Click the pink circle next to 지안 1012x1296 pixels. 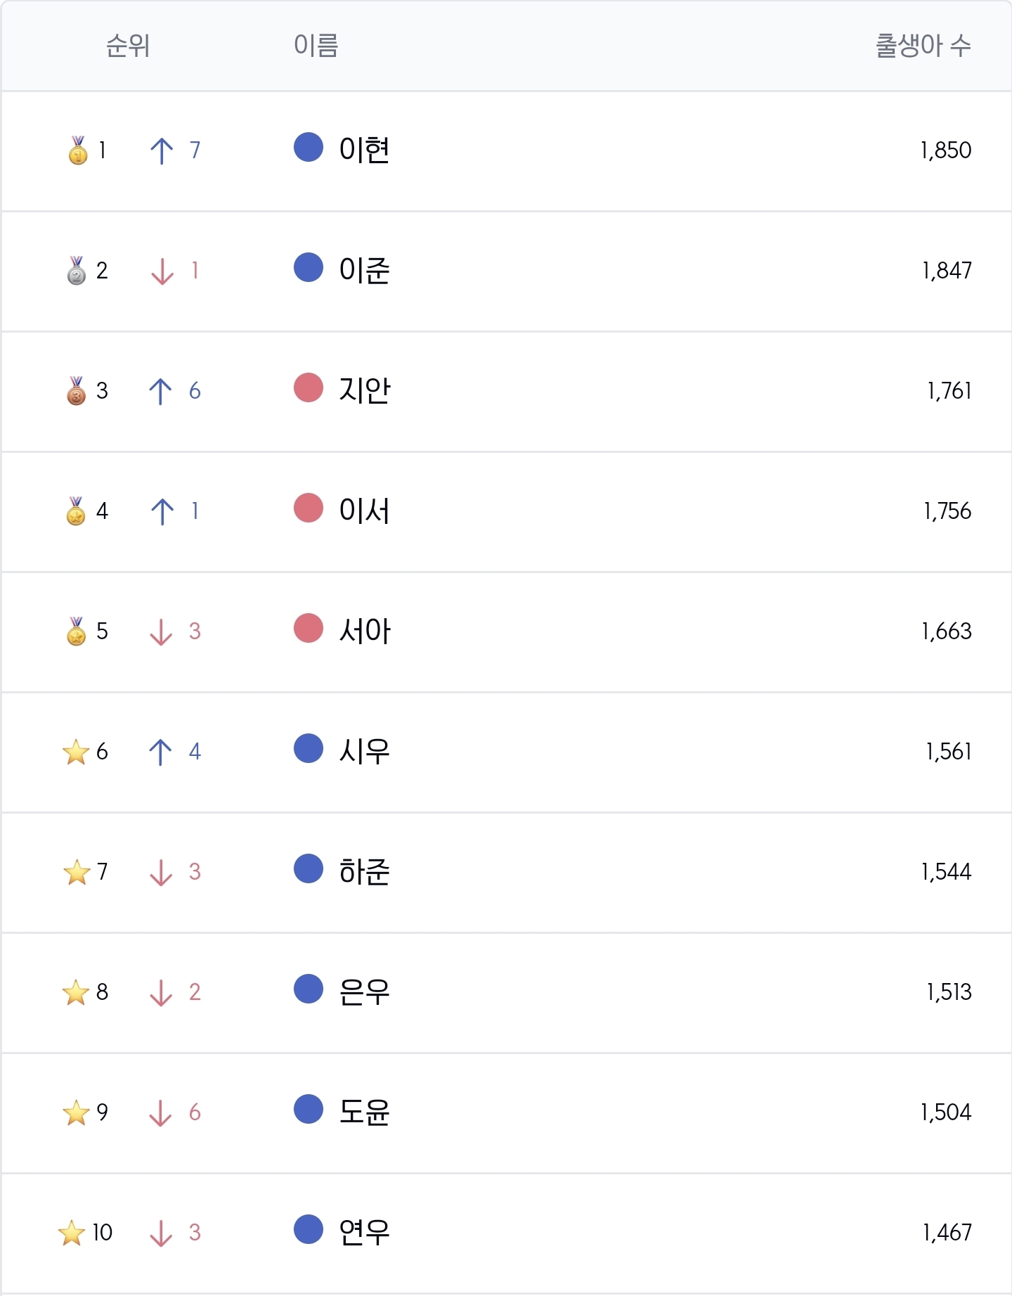point(309,387)
